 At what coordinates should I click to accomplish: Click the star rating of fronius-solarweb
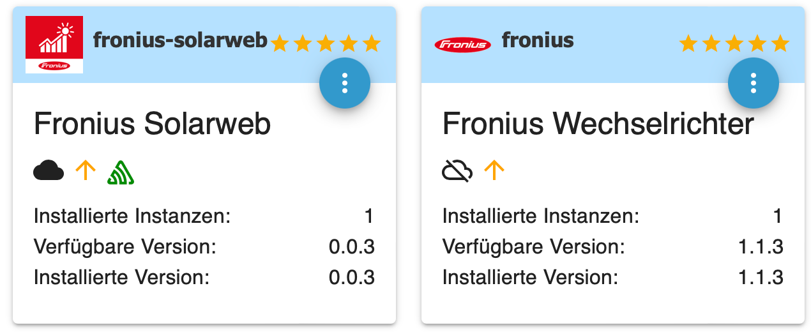[x=326, y=43]
